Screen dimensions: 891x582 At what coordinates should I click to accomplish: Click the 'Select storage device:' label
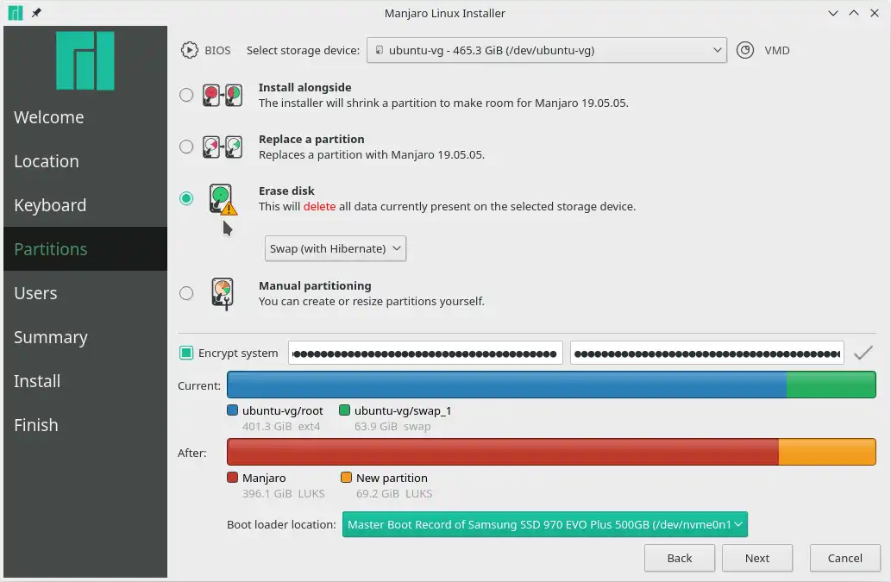[303, 51]
